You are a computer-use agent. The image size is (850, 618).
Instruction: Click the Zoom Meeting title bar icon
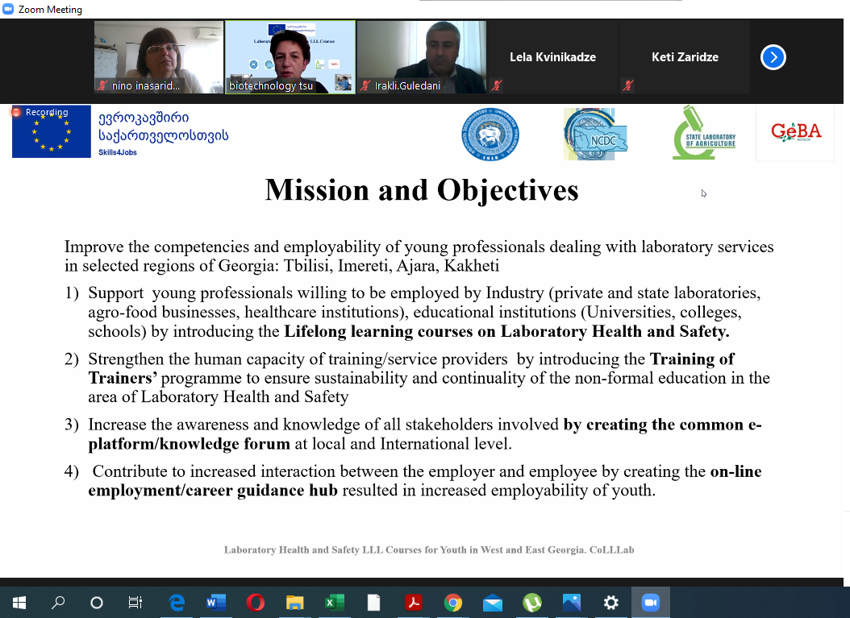coord(7,9)
